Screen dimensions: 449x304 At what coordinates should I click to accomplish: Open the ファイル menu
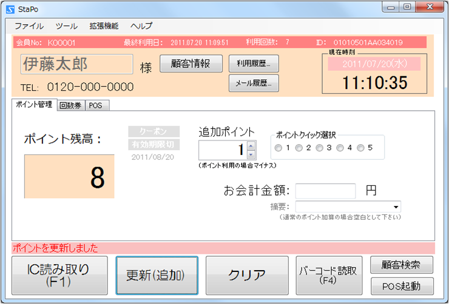(x=29, y=26)
